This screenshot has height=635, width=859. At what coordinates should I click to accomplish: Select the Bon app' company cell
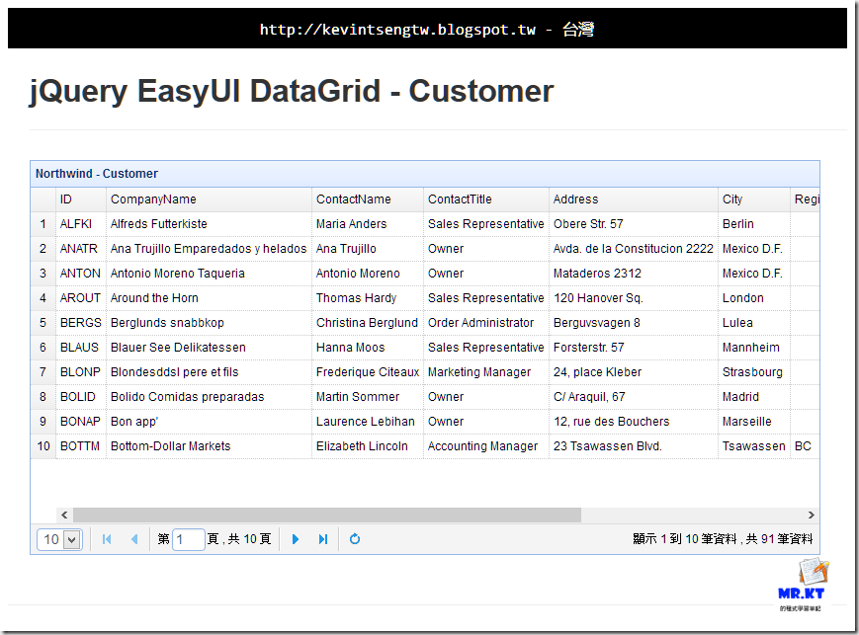pos(209,421)
